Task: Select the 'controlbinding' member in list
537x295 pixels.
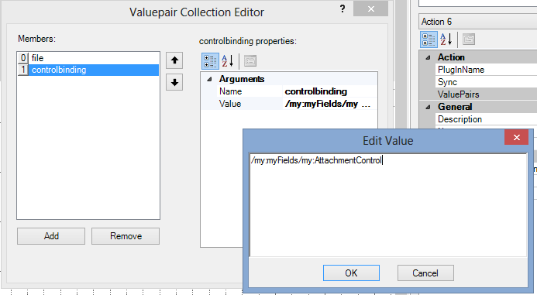Action: pyautogui.click(x=88, y=70)
